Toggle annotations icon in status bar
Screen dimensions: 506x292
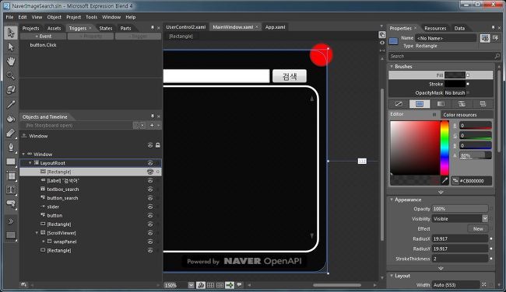(x=240, y=285)
